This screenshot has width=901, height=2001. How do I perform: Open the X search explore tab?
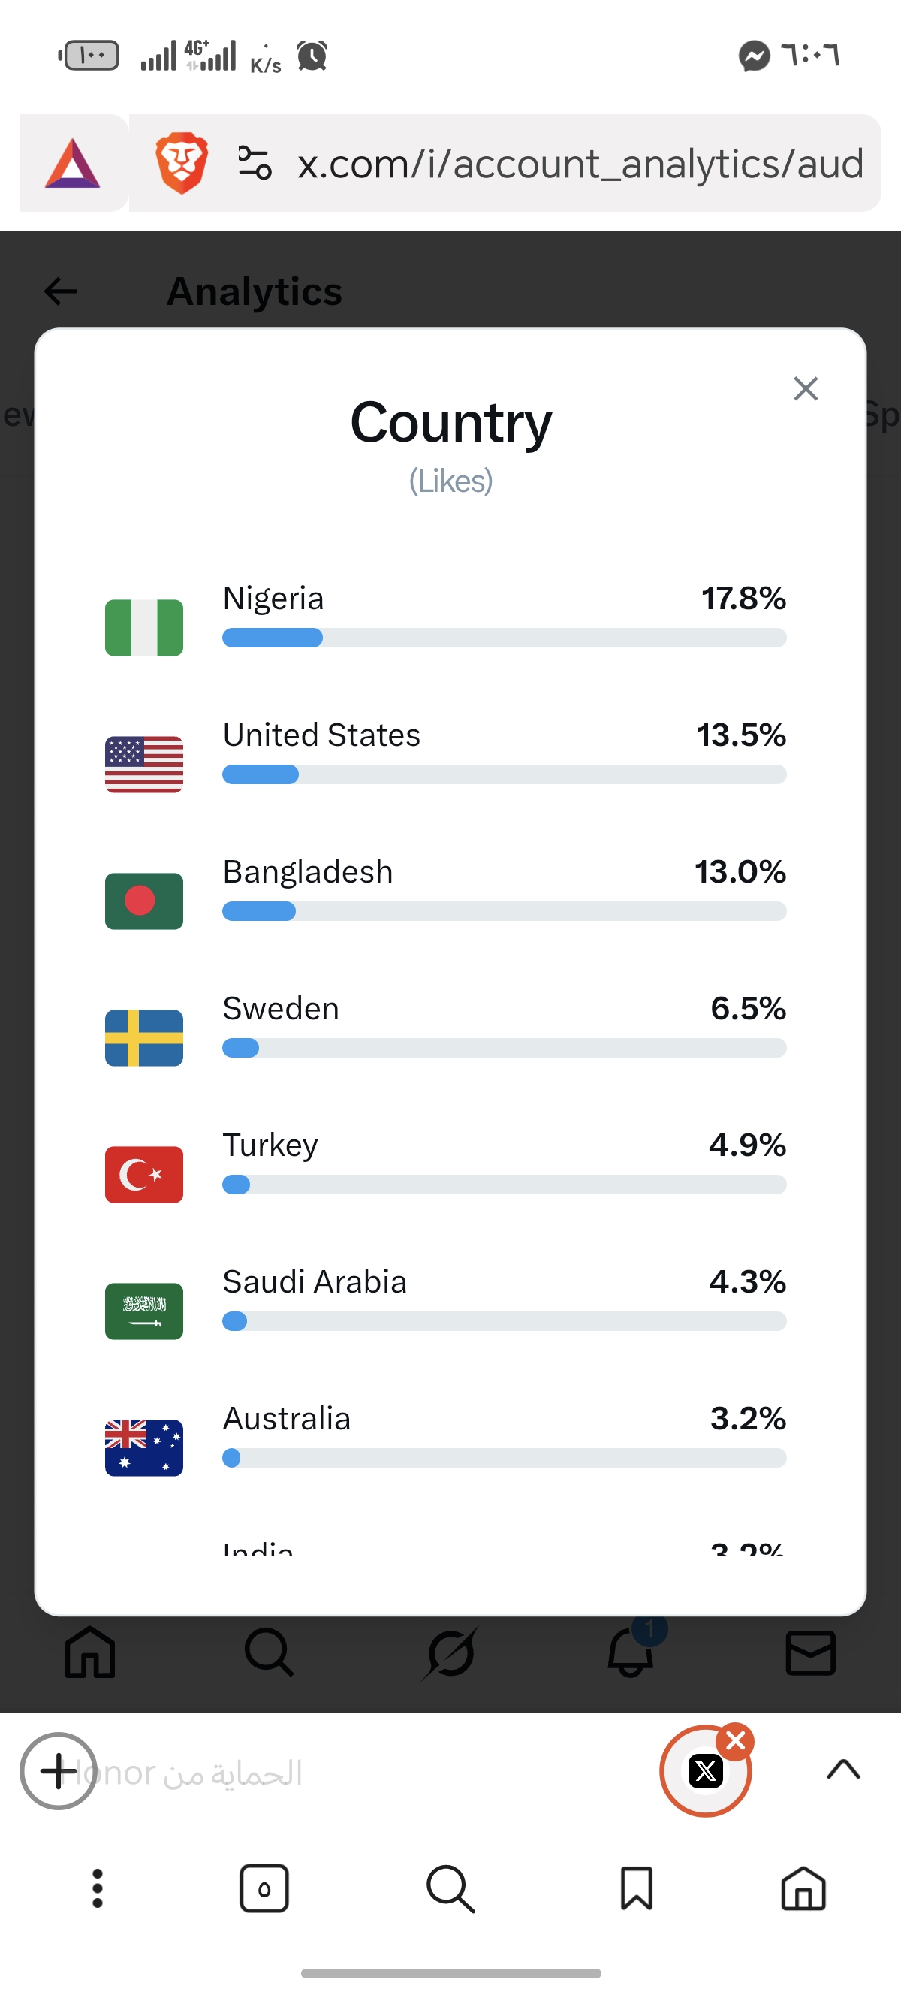[x=270, y=1652]
